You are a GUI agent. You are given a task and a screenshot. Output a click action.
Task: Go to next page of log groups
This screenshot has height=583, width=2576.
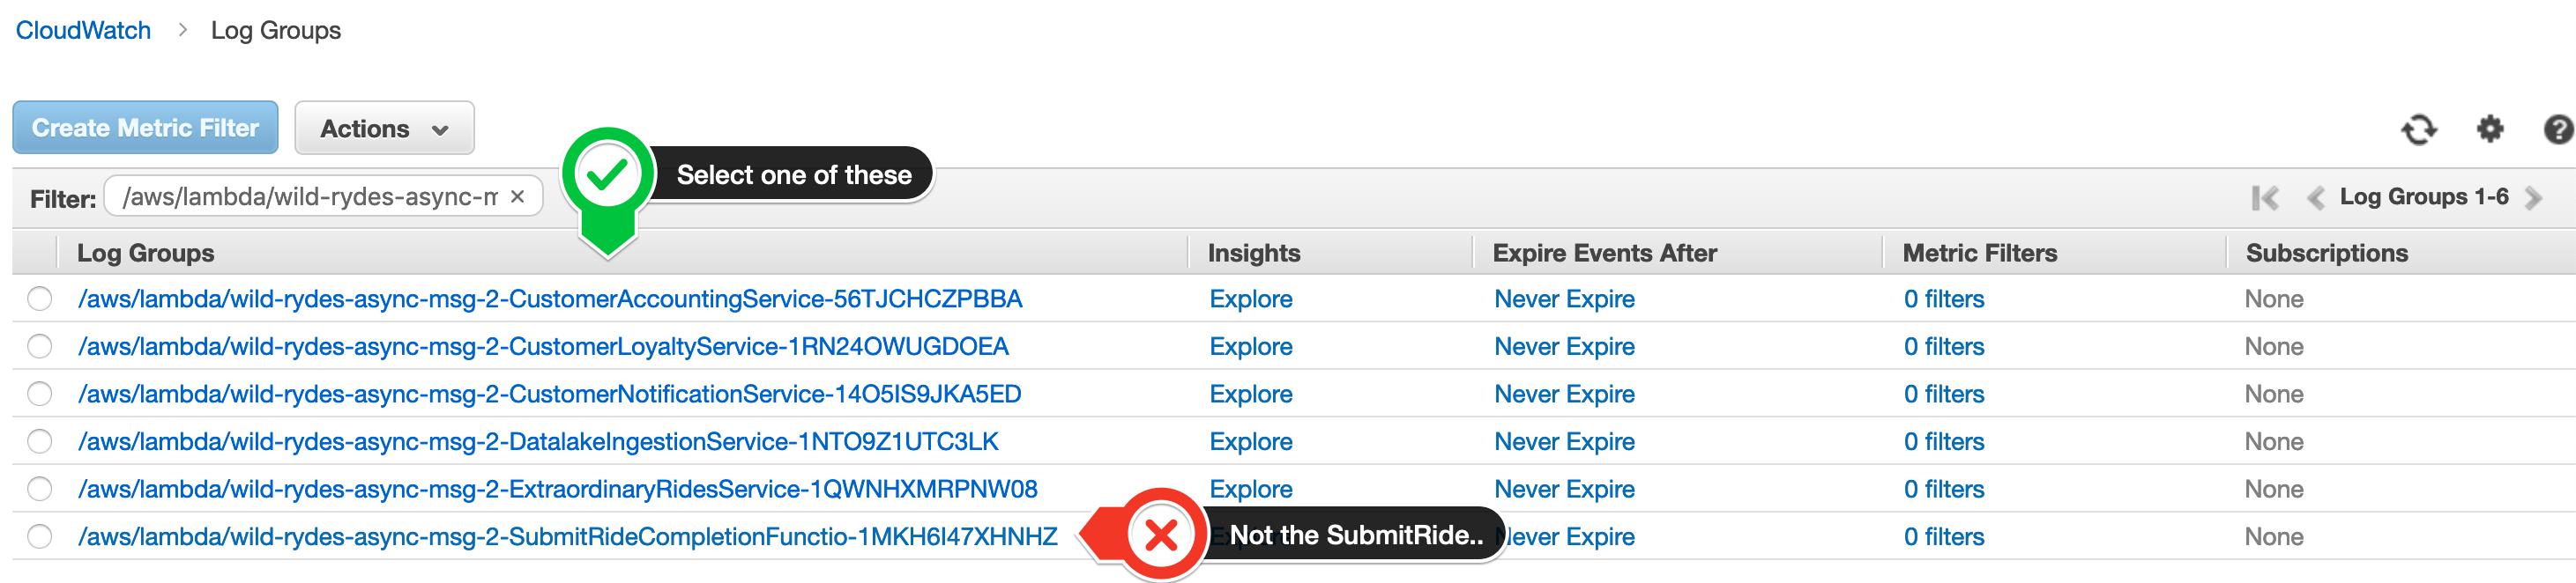click(x=2533, y=197)
